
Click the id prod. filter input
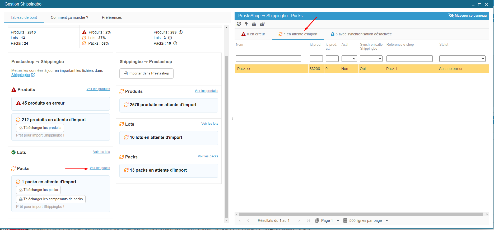click(x=316, y=59)
